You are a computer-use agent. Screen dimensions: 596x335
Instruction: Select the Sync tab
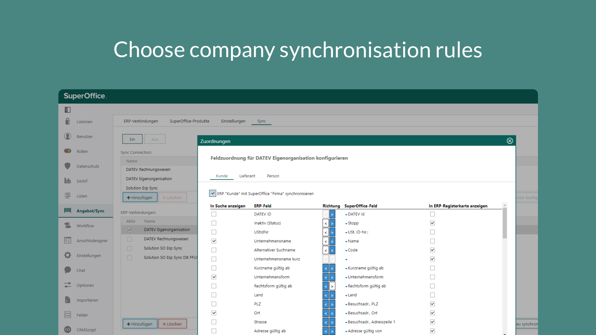(261, 121)
